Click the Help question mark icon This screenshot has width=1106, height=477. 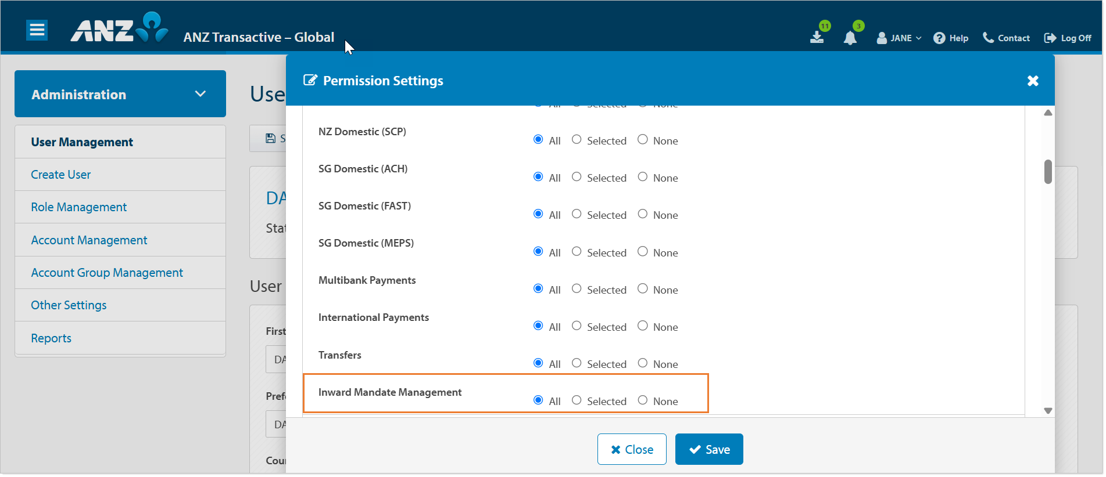939,38
